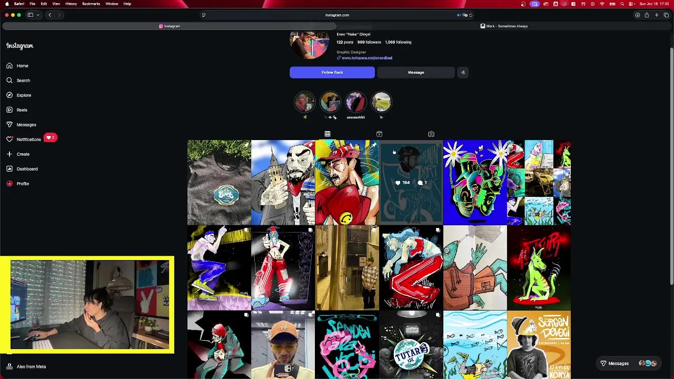
Task: View the 1,069 following list
Action: (398, 42)
